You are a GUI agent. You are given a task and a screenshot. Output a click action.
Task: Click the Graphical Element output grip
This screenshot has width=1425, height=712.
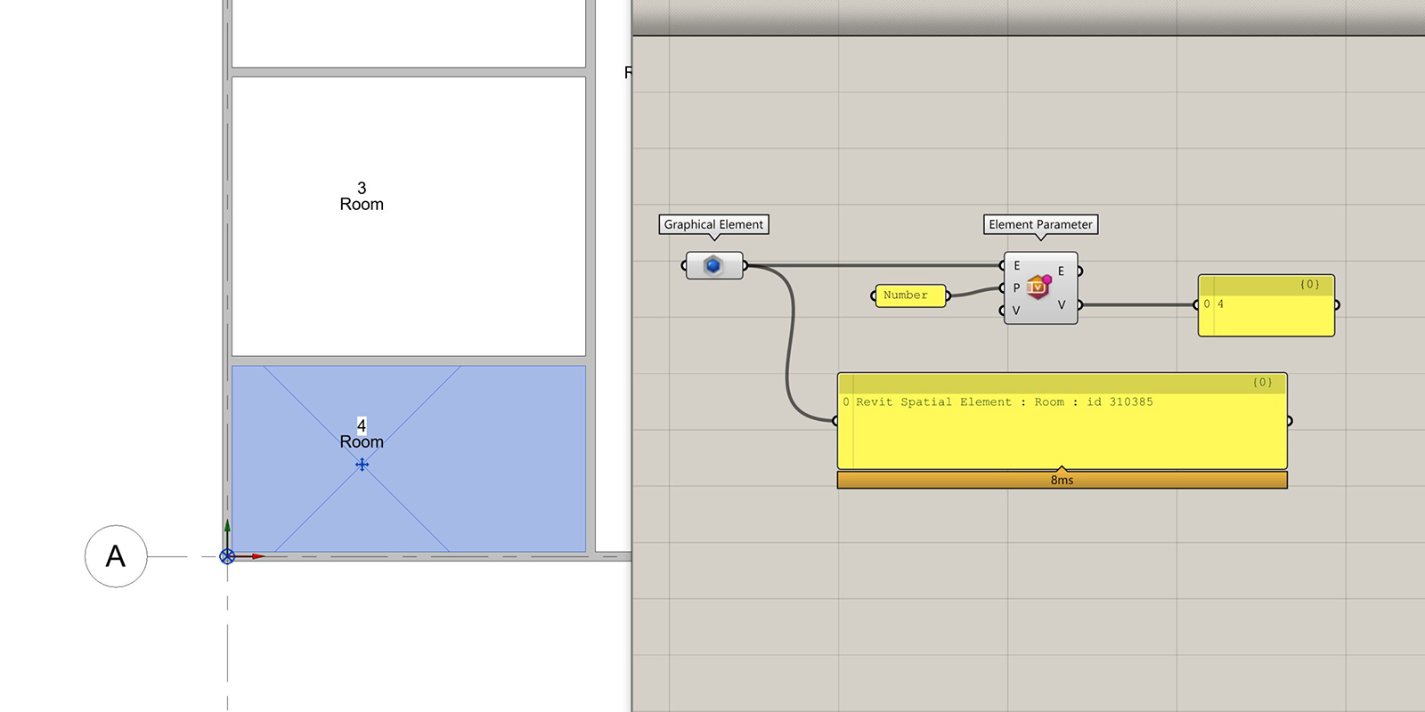pyautogui.click(x=745, y=265)
